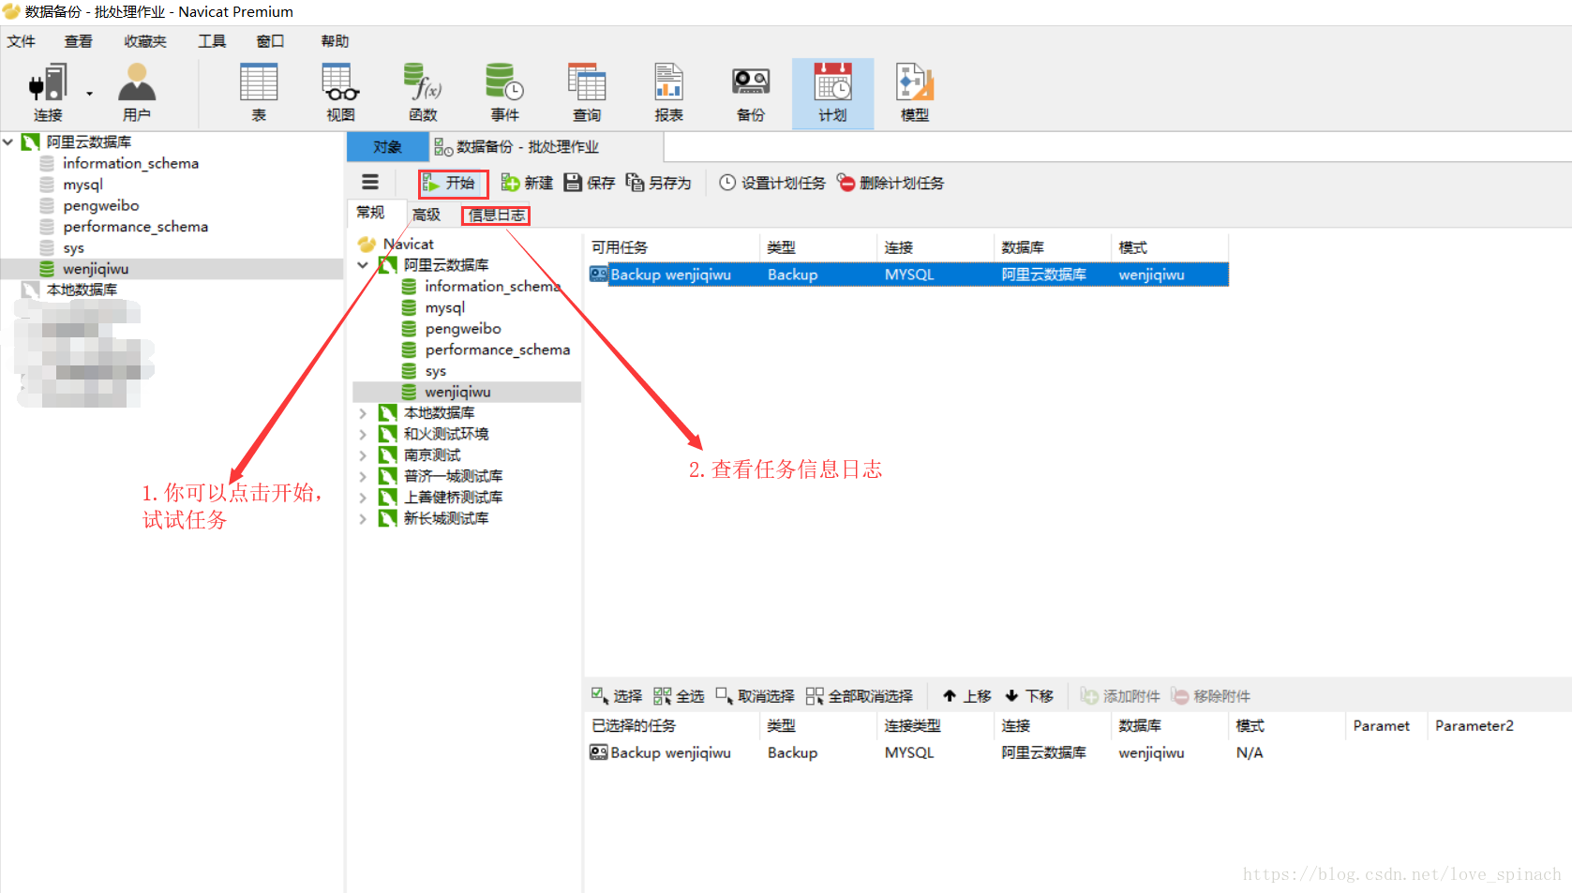This screenshot has width=1572, height=893.
Task: Open the 工具 (Tools) menu
Action: pyautogui.click(x=212, y=41)
